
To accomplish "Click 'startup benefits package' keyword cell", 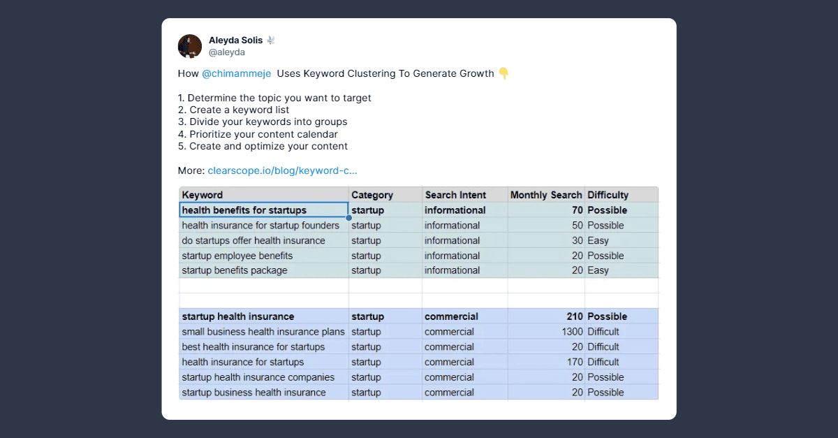I will coord(235,270).
